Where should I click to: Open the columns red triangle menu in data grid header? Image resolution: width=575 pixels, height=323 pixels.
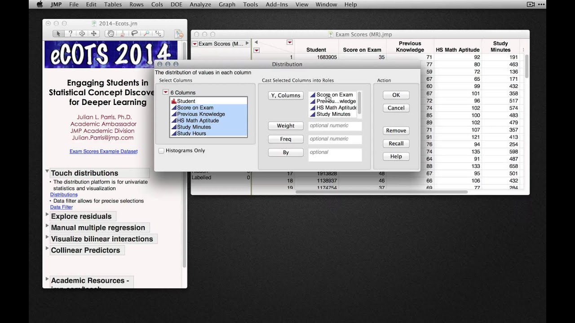click(290, 42)
